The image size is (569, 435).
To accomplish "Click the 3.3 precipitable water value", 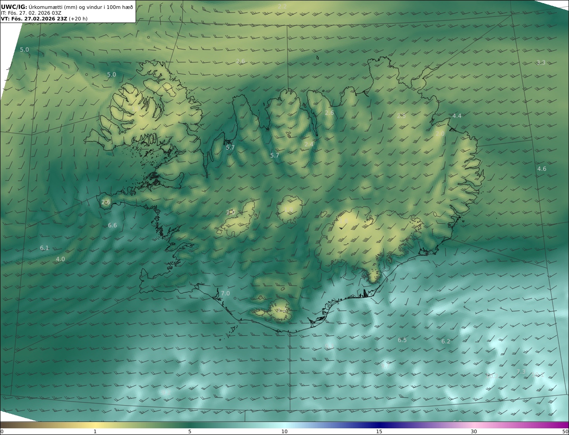I will [x=541, y=63].
